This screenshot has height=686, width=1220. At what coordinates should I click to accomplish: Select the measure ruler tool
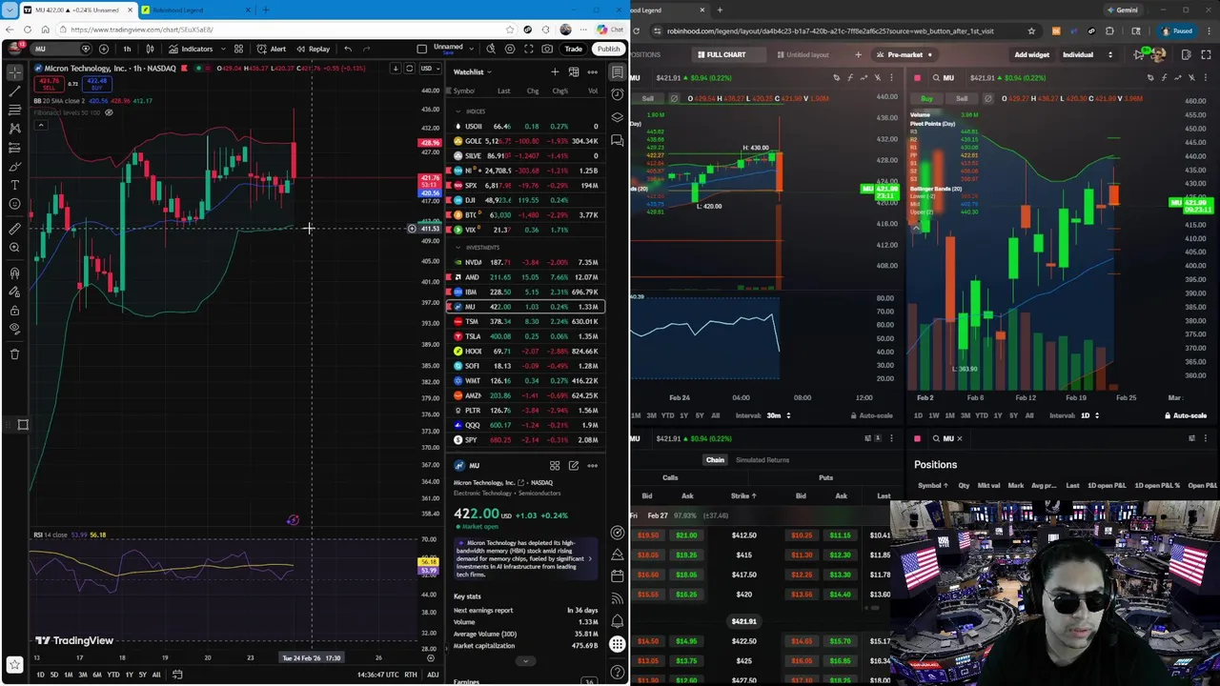coord(14,229)
